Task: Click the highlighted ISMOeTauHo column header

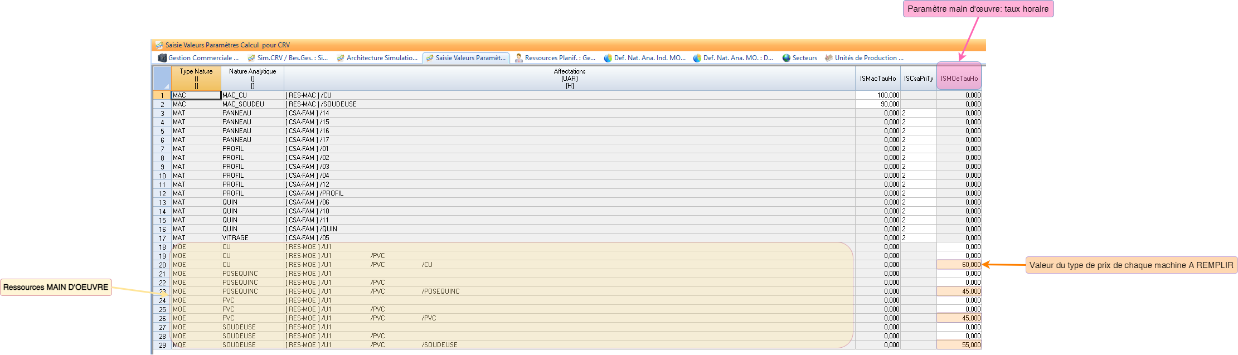Action: pyautogui.click(x=959, y=79)
